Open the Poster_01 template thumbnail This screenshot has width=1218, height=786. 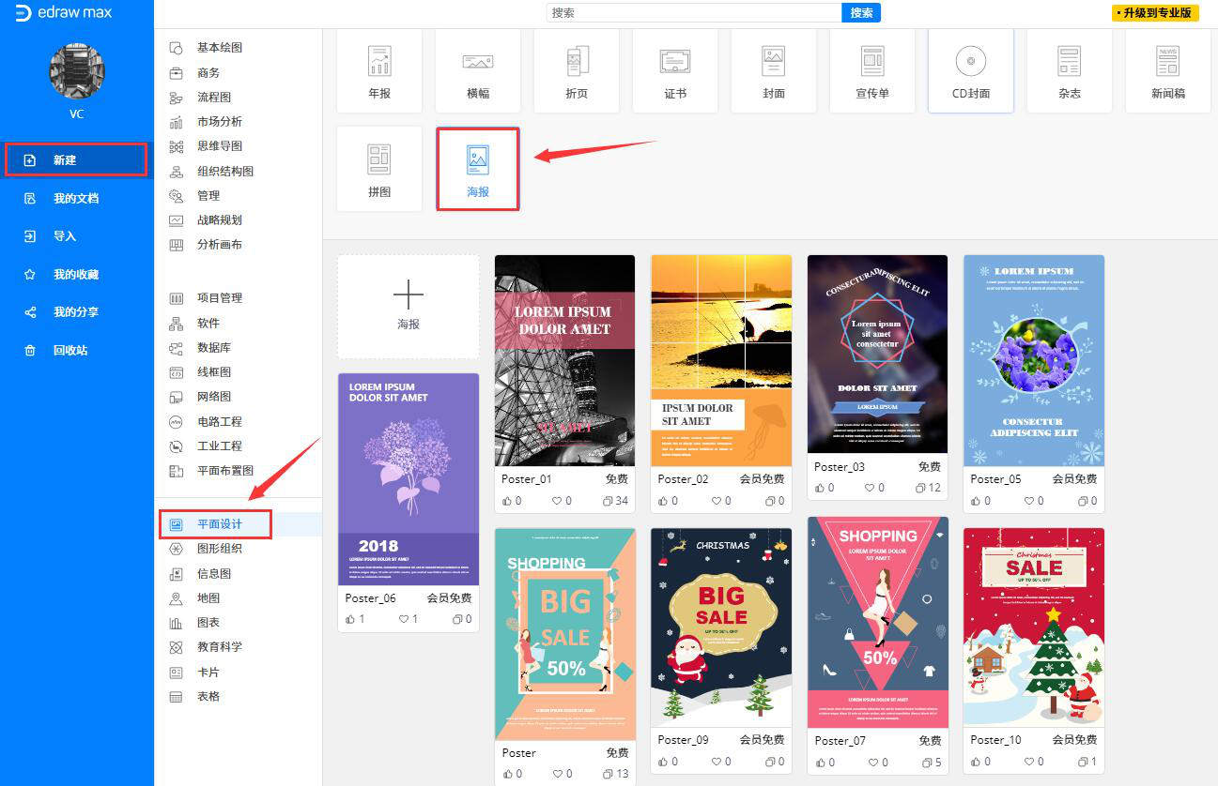[x=564, y=360]
